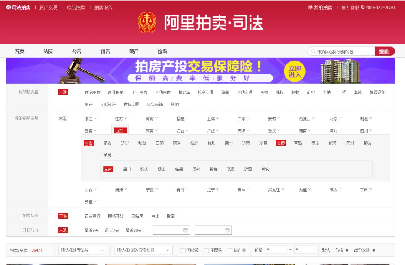405x265 pixels.
Task: Open the 捡漏 tab
Action: (x=162, y=51)
